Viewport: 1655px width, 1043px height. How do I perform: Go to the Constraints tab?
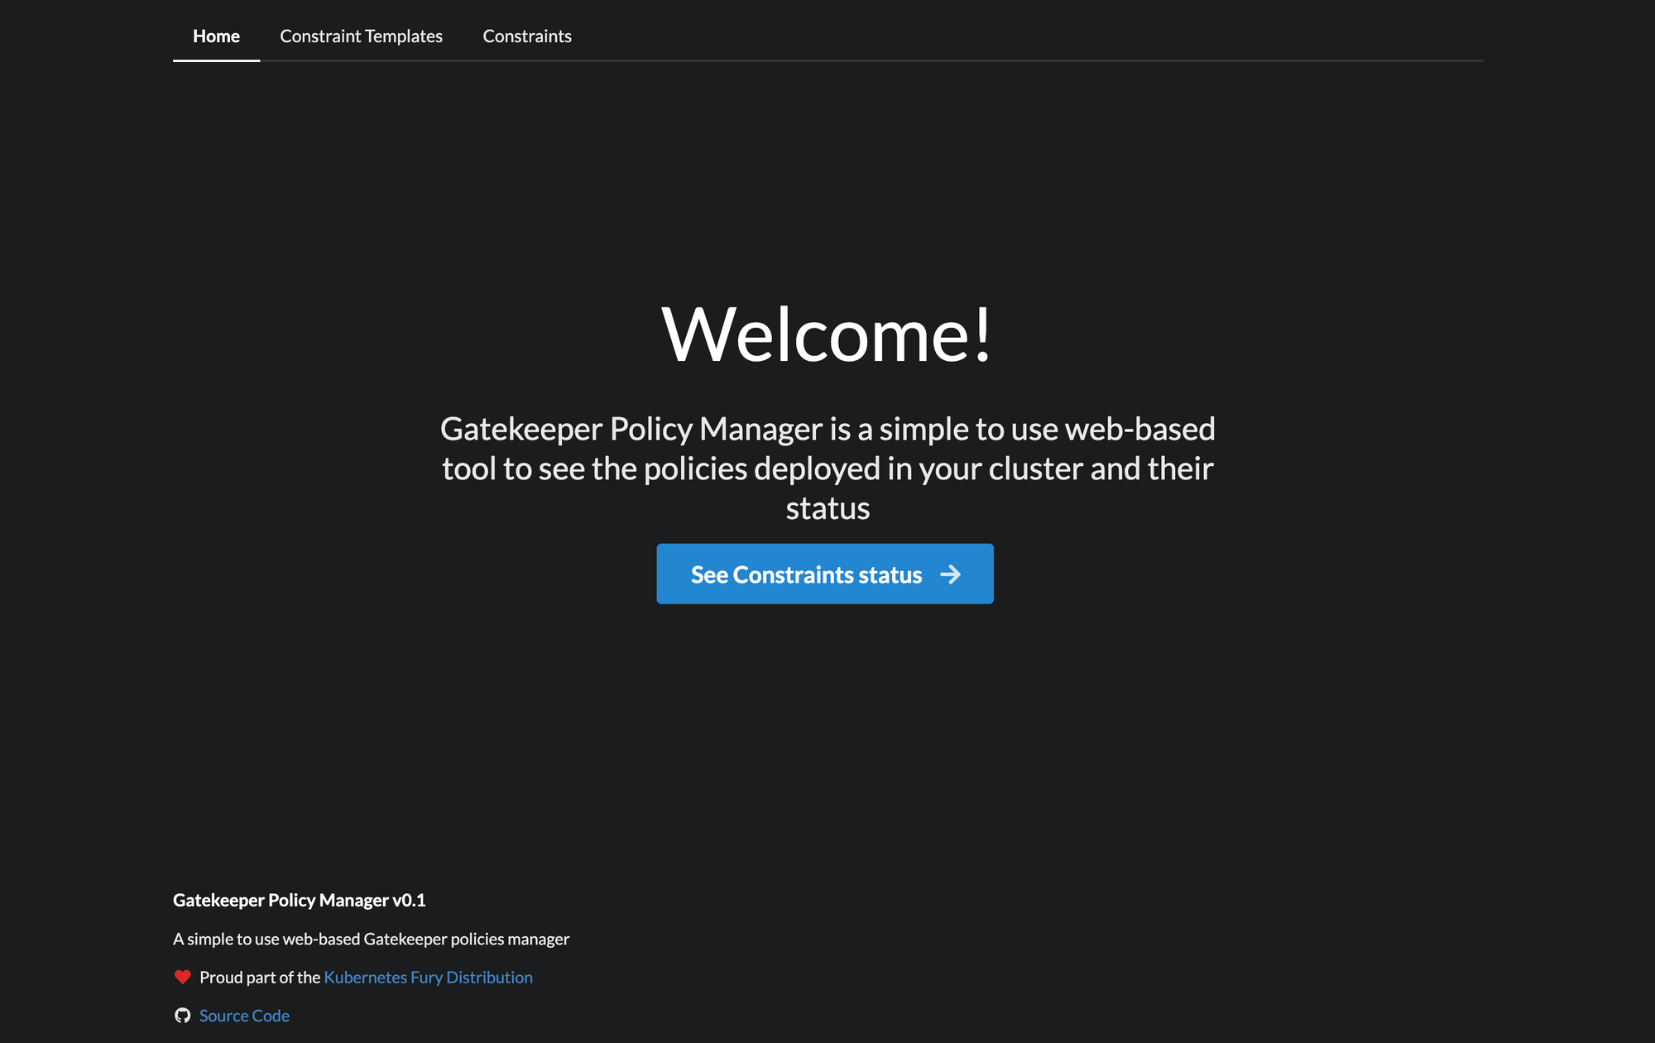pos(527,36)
